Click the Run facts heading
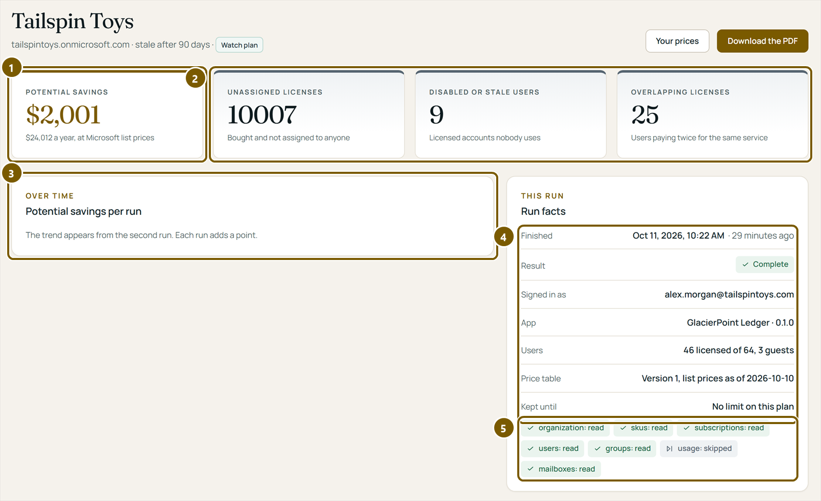The image size is (821, 501). coord(543,212)
